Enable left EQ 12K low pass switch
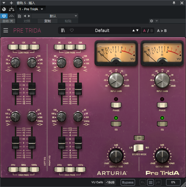This screenshot has height=187, width=186. [x=24, y=47]
